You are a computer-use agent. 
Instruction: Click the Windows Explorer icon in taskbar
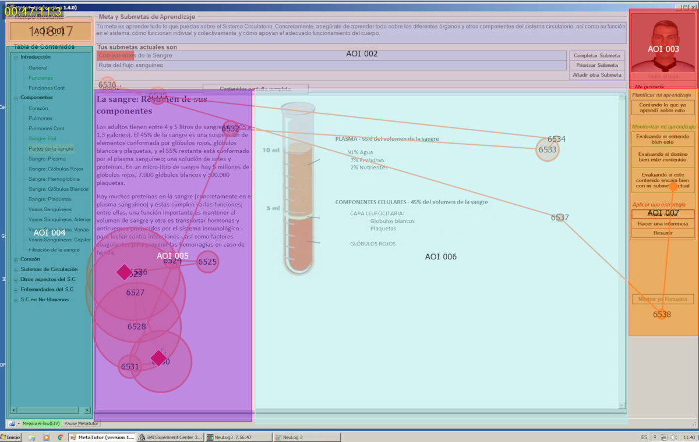pos(33,437)
